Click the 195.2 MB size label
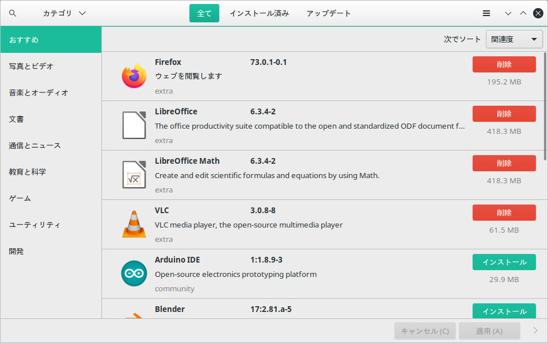548x343 pixels. (504, 82)
